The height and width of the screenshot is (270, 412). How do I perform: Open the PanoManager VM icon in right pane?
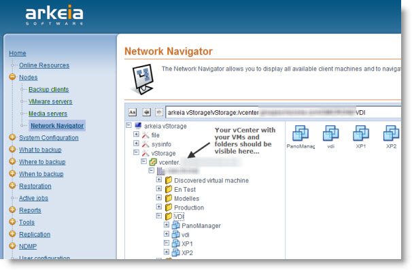301,133
